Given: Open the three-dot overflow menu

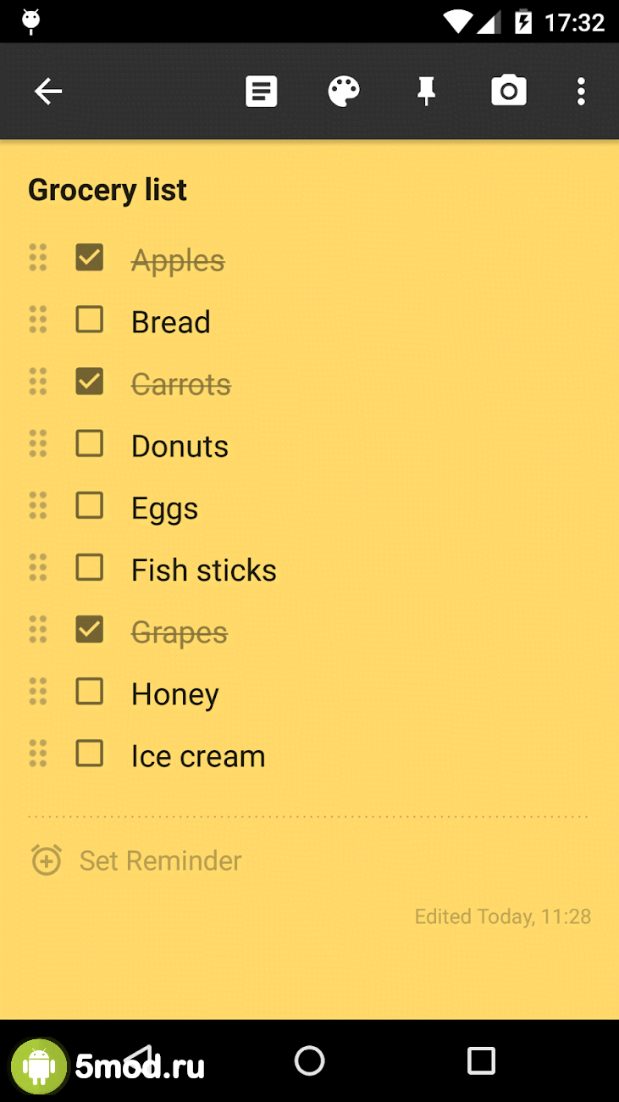Looking at the screenshot, I should tap(581, 92).
